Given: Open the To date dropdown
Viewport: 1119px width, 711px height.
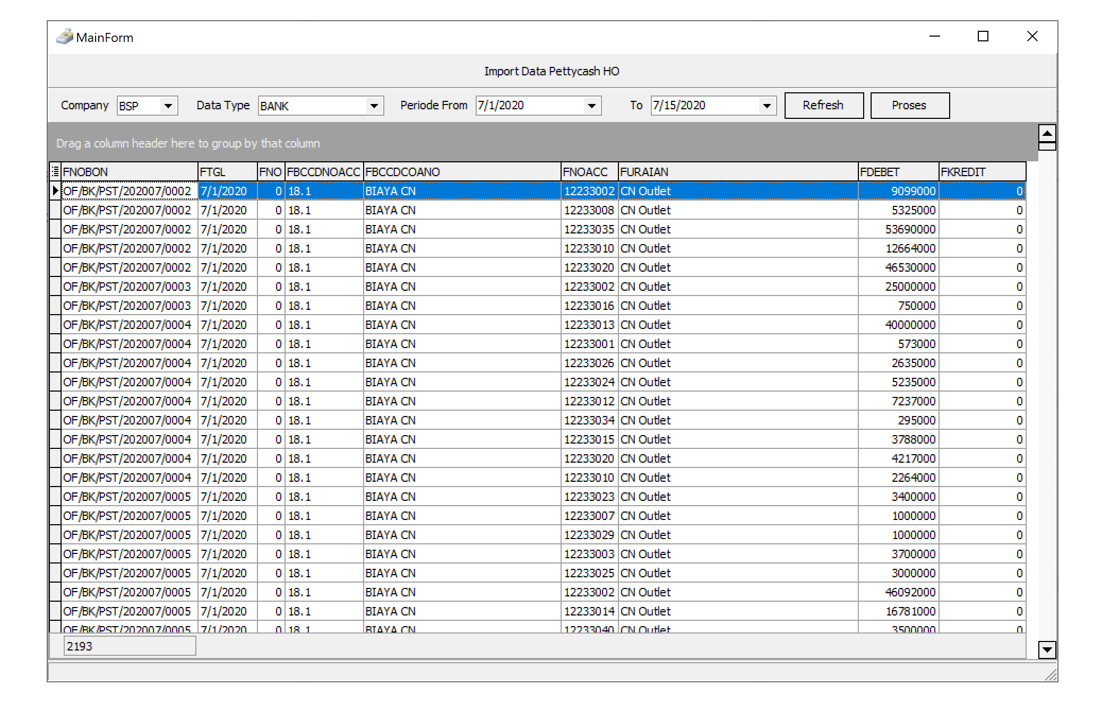Looking at the screenshot, I should 767,106.
